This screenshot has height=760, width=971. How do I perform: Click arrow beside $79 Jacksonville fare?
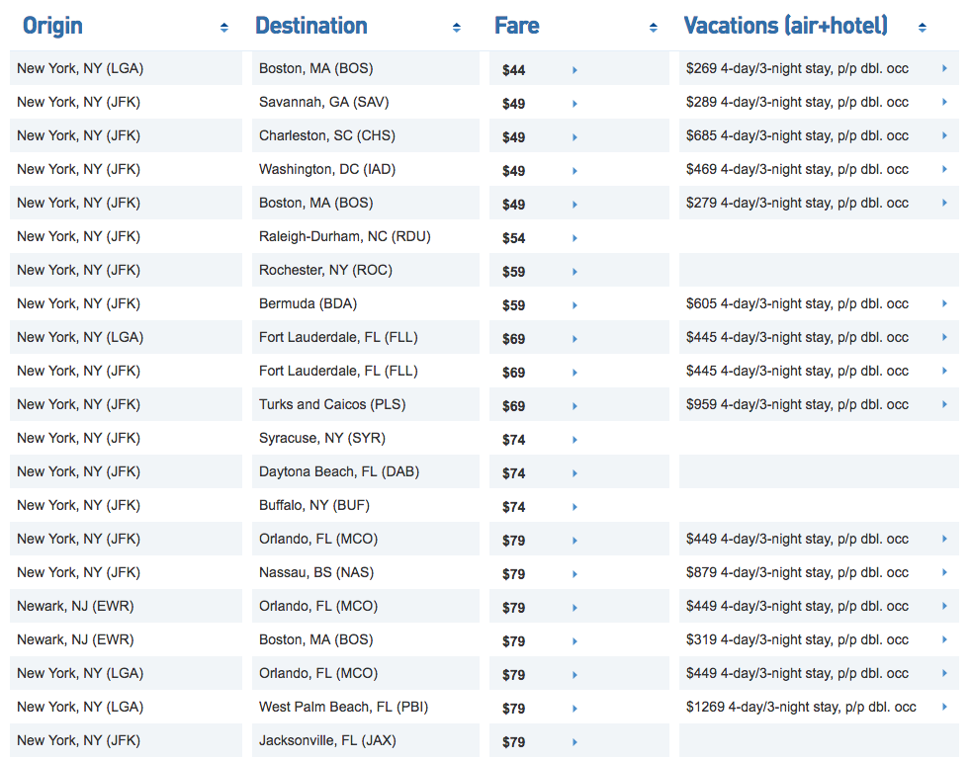574,742
